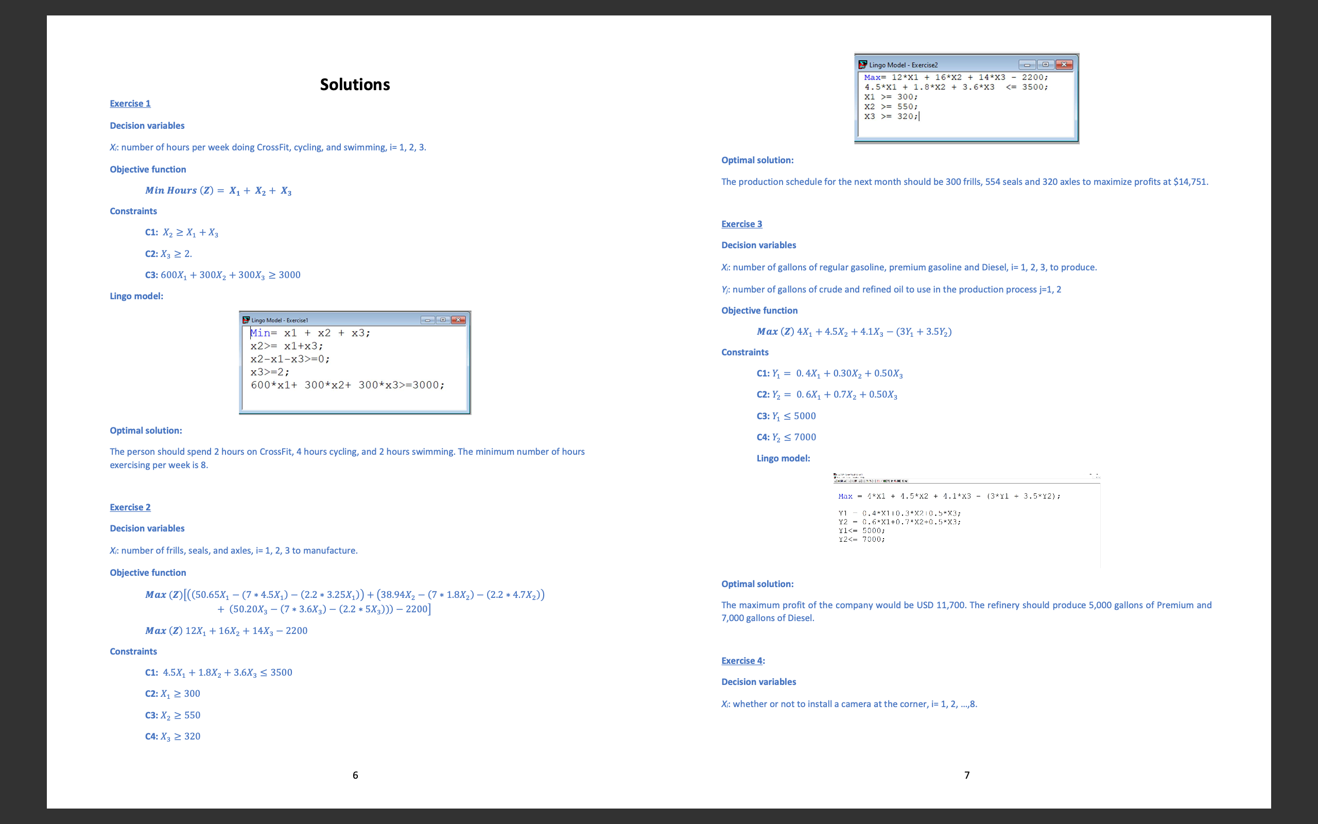Screen dimensions: 1318x824
Task: Close the Lingo Model Exercise2 window
Action: click(1064, 65)
